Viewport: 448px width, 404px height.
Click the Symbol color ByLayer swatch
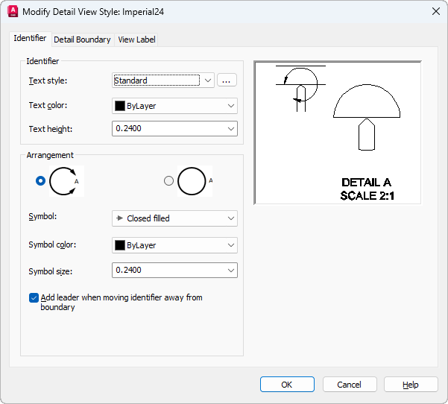(119, 245)
